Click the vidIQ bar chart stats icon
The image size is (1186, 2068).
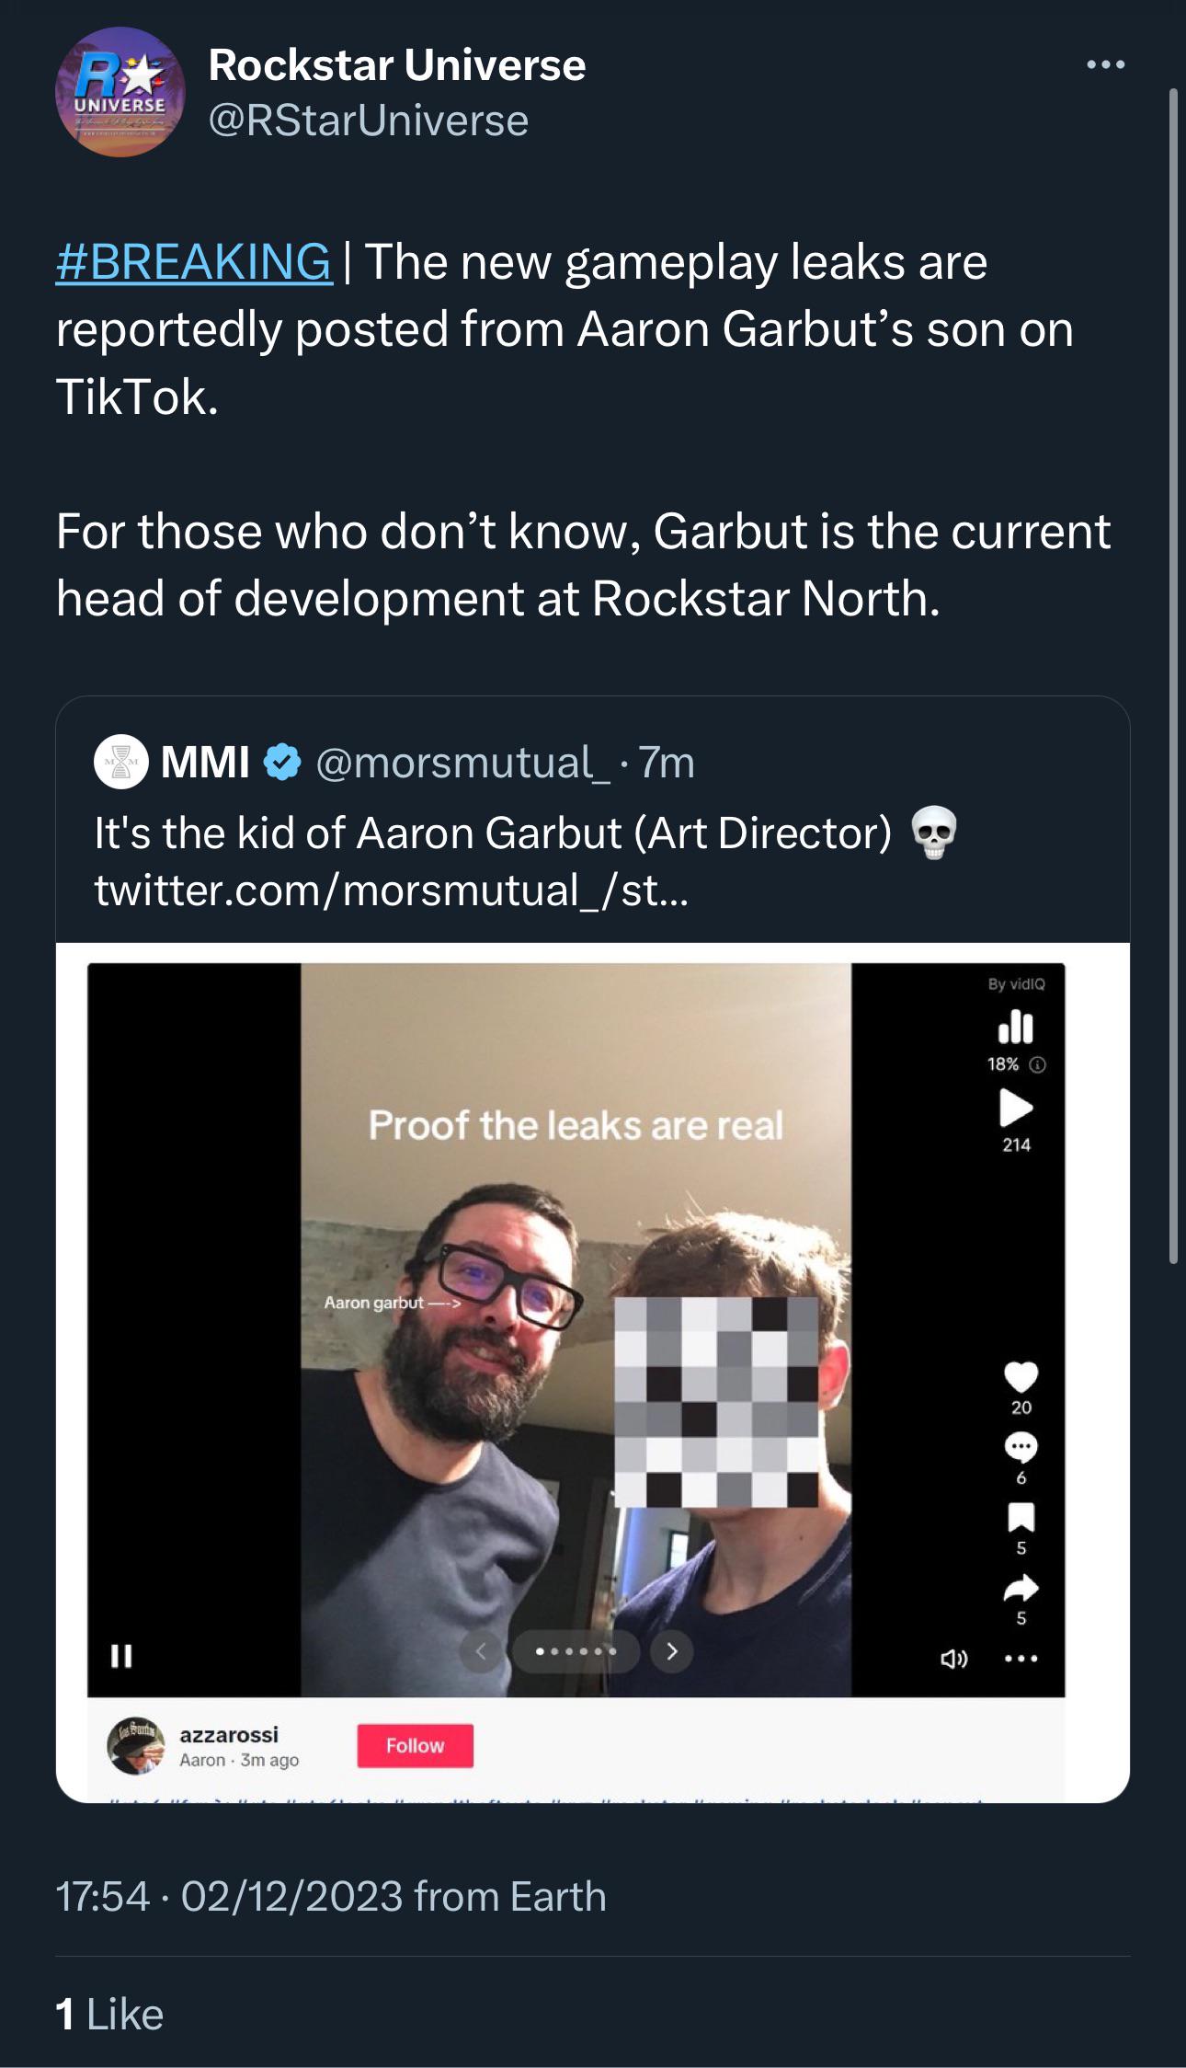point(1016,1028)
